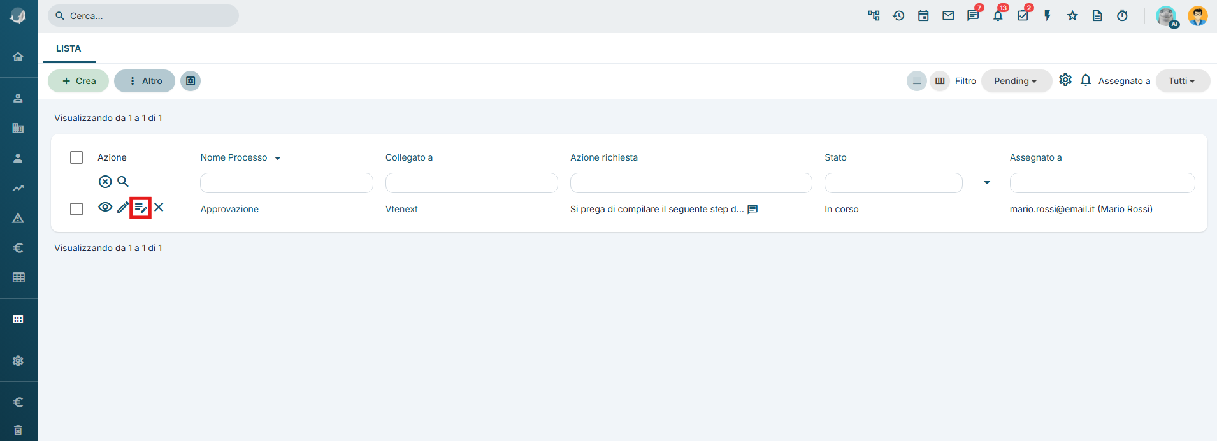The width and height of the screenshot is (1217, 441).
Task: Open the trending chart icon in sidebar
Action: tap(18, 188)
